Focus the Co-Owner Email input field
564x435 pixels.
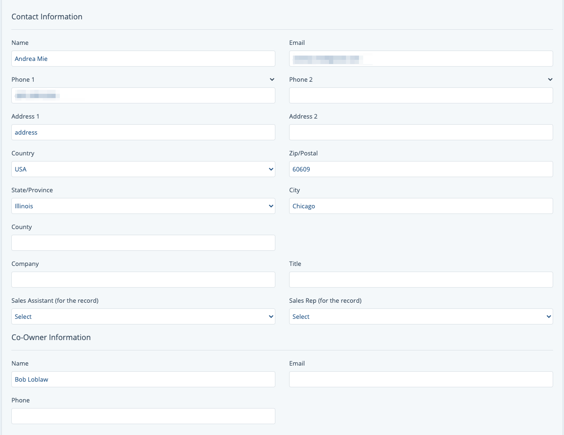[420, 379]
